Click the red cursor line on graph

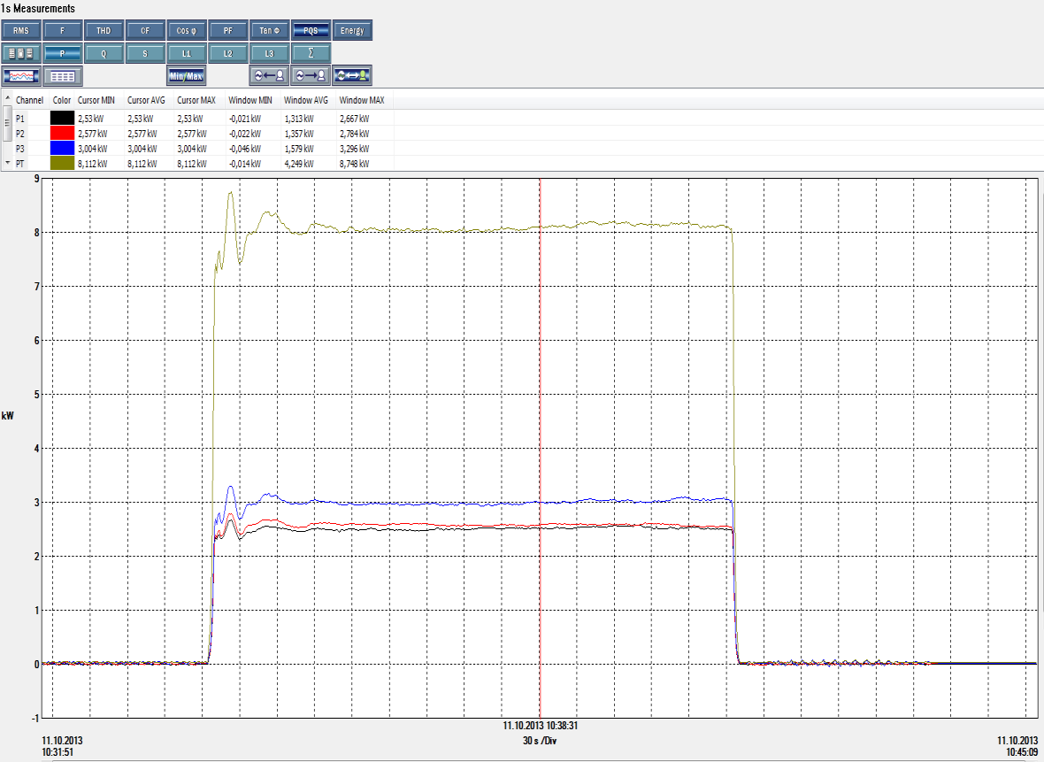pos(540,448)
